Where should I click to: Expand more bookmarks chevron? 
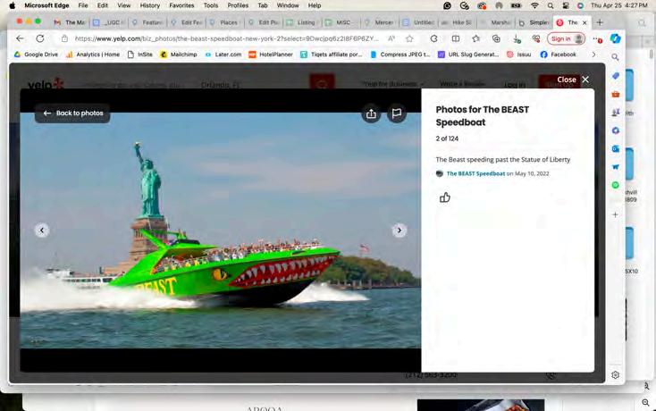coord(593,55)
